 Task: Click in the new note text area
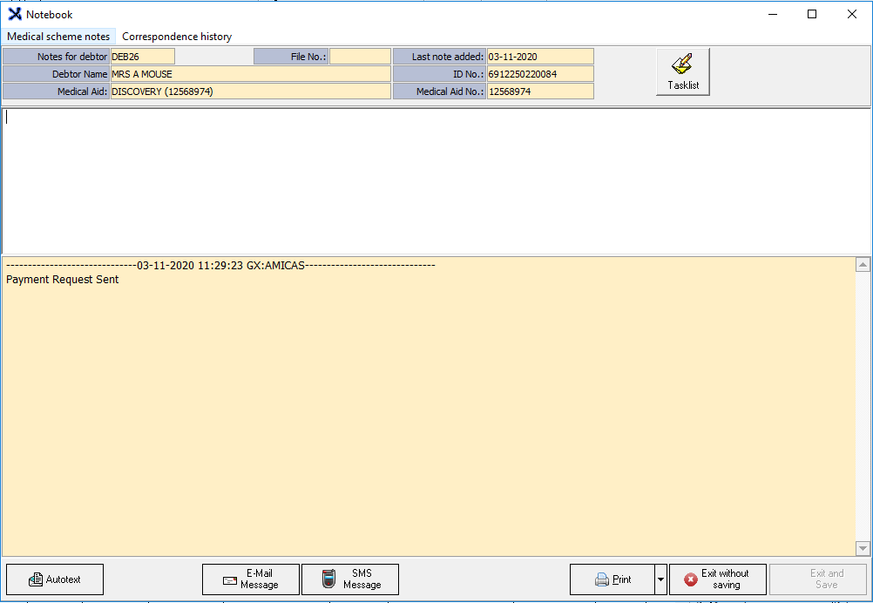436,181
